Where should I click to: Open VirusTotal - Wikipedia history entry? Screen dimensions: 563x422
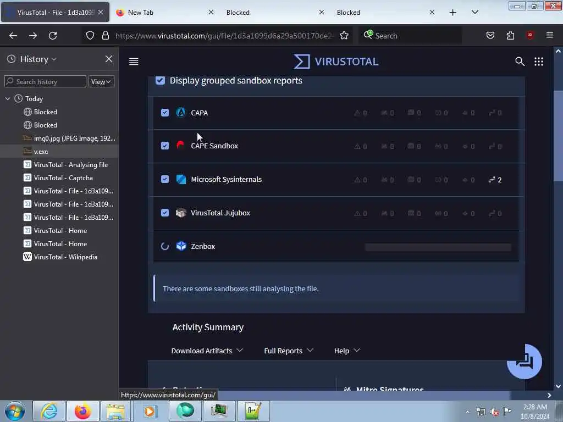[x=59, y=257]
